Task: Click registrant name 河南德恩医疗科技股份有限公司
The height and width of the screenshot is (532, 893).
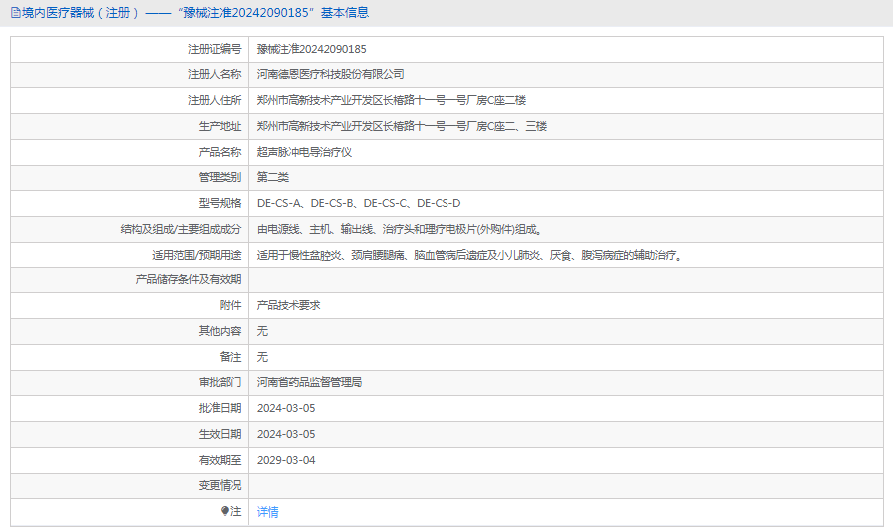Action: pos(331,74)
